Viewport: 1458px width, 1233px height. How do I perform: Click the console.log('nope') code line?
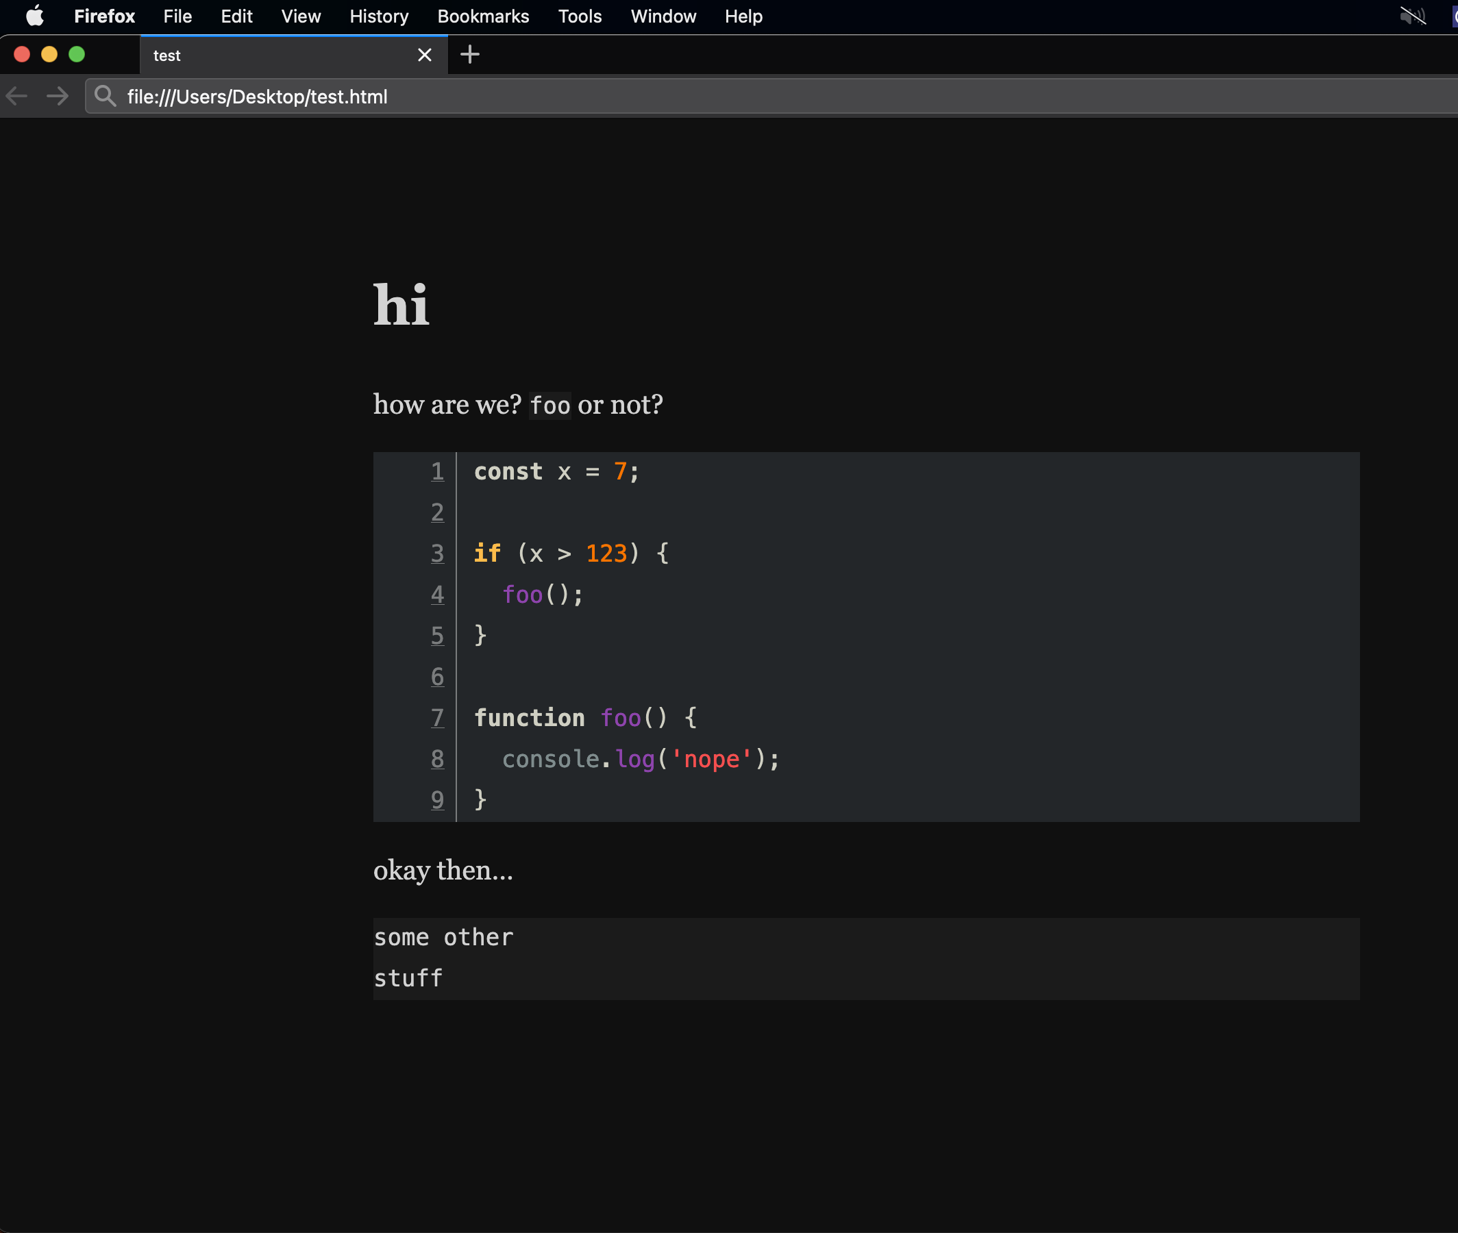(x=641, y=759)
